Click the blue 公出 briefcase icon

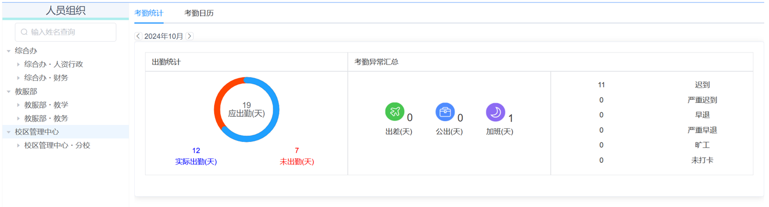(x=445, y=112)
